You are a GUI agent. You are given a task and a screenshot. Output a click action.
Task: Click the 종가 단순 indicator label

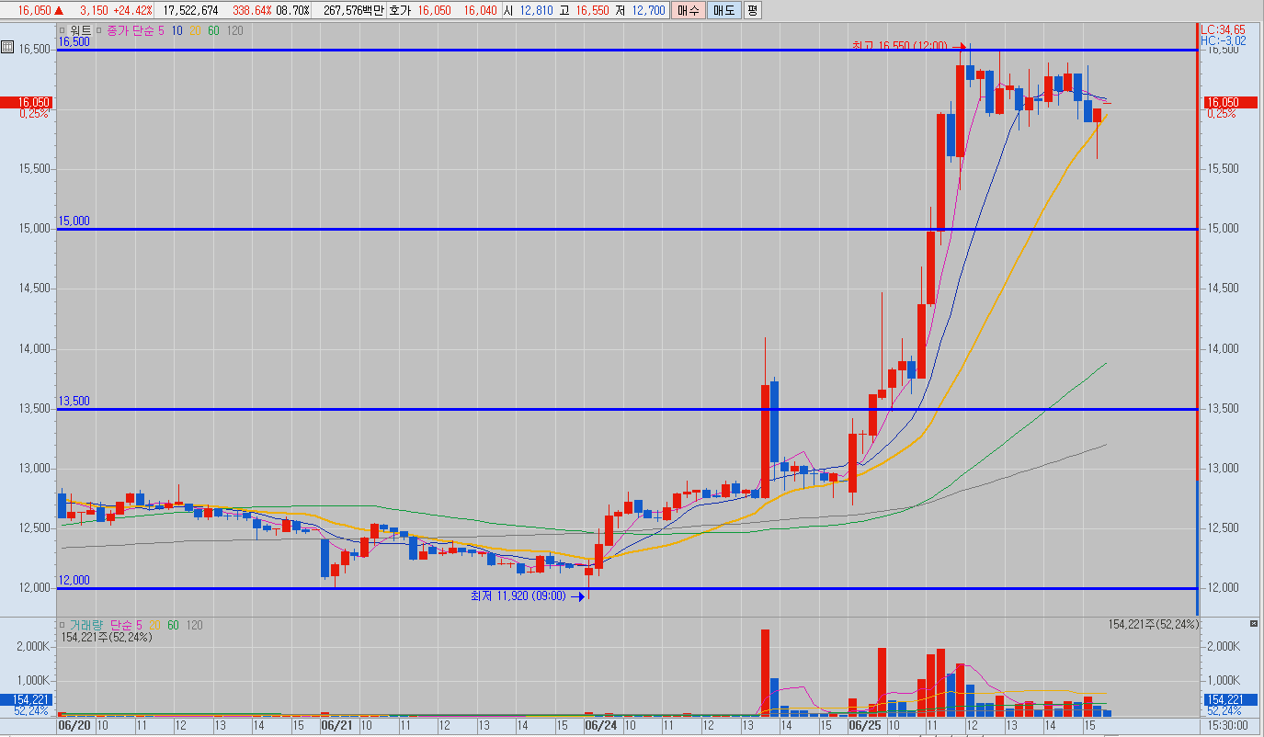point(129,30)
